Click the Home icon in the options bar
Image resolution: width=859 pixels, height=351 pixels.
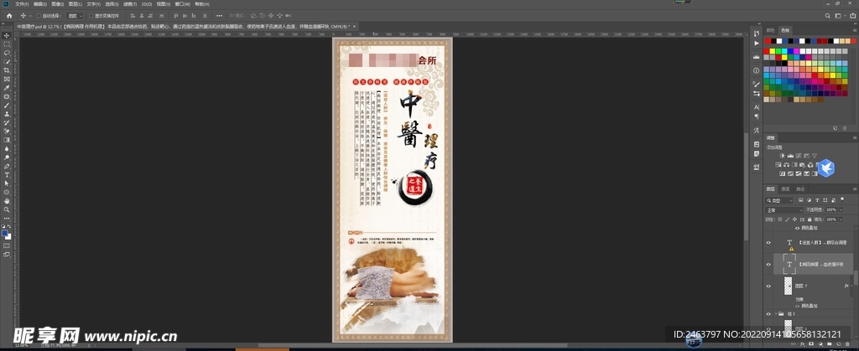(8, 16)
